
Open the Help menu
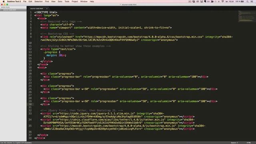pyautogui.click(x=92, y=2)
